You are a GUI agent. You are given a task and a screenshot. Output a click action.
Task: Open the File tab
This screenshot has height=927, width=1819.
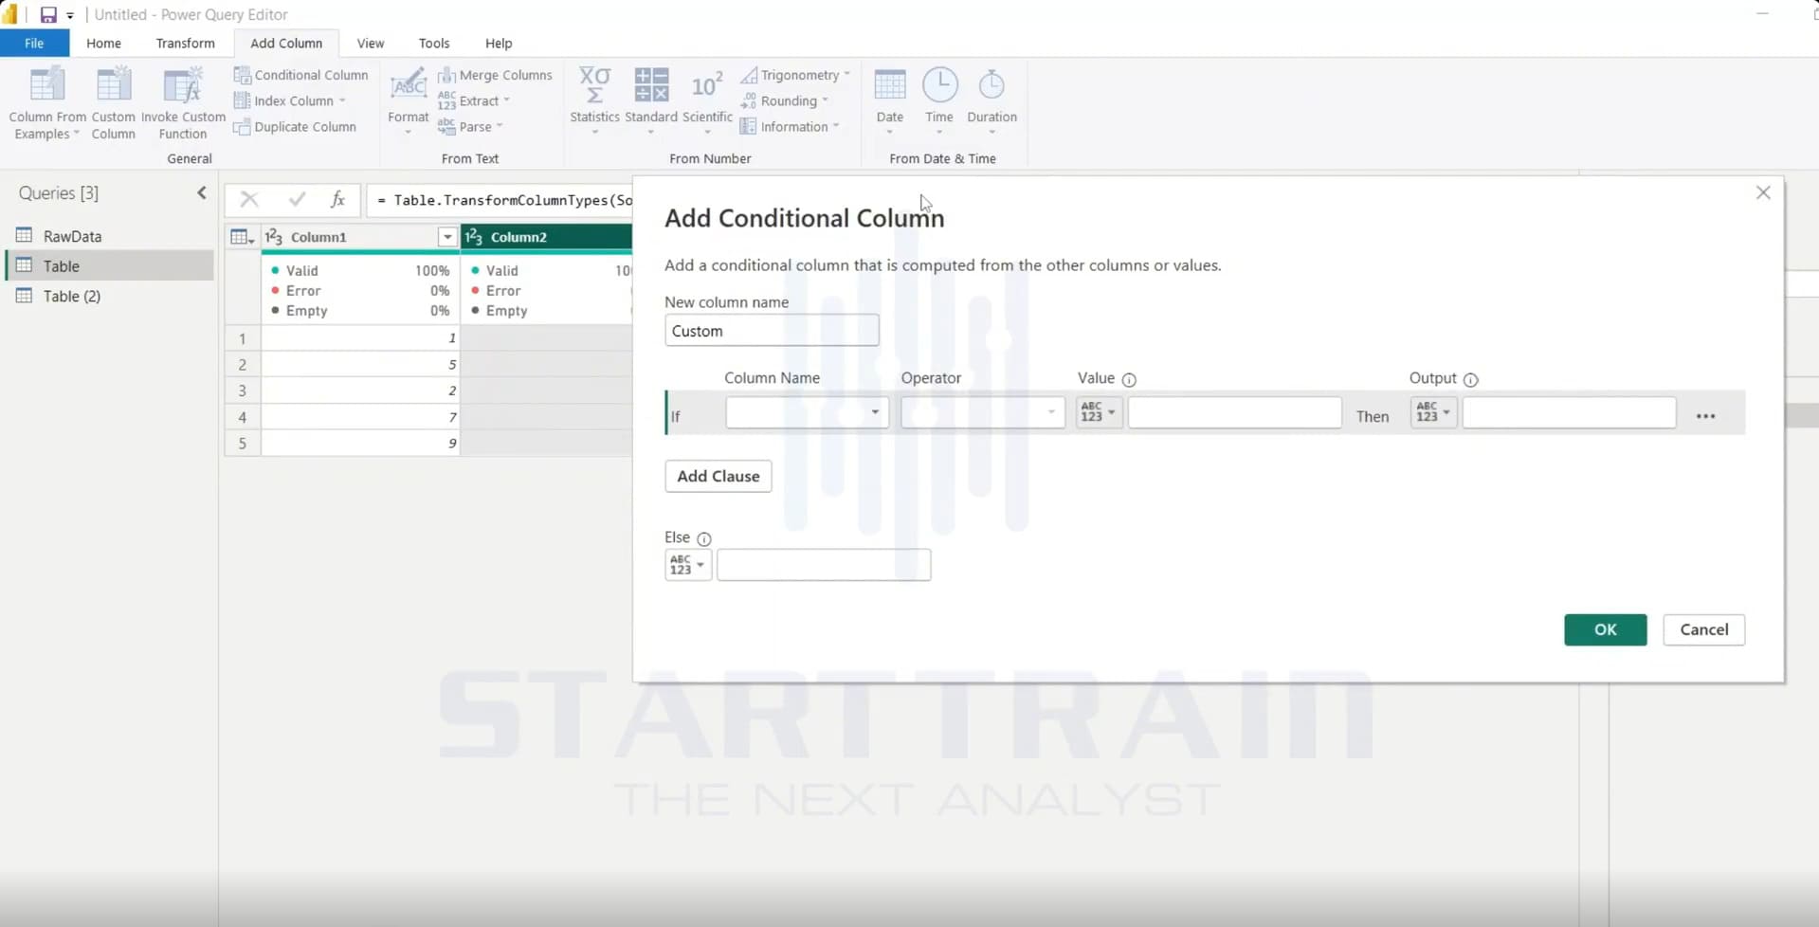coord(34,44)
